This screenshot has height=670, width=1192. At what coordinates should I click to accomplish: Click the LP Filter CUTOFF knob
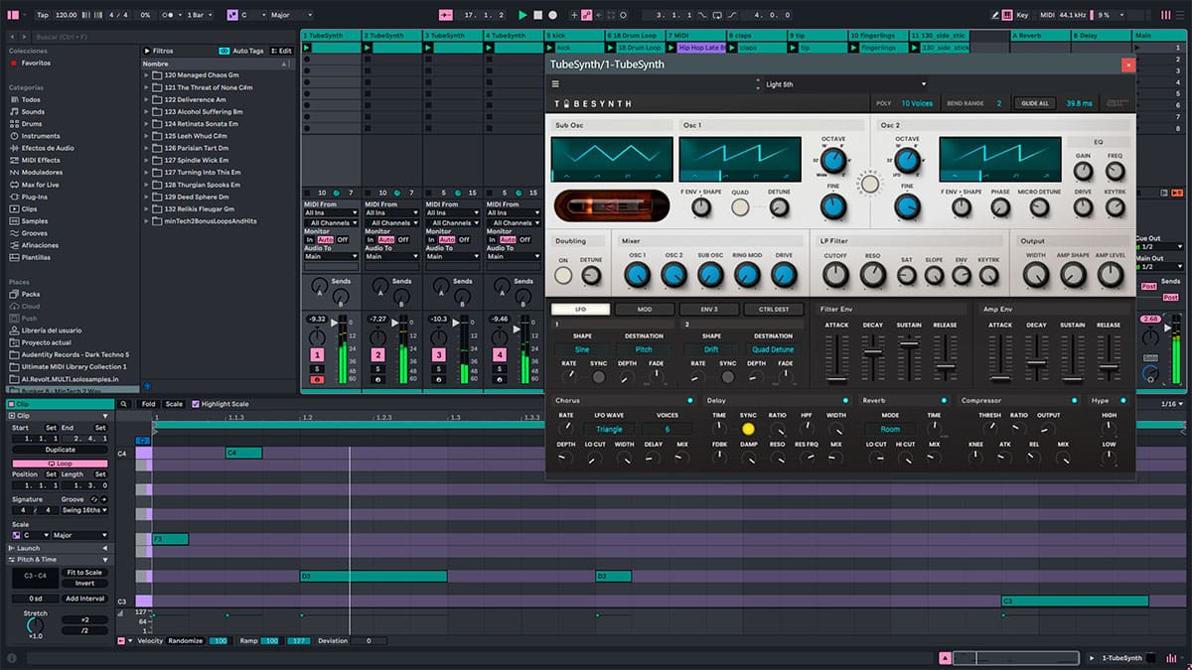pos(835,274)
